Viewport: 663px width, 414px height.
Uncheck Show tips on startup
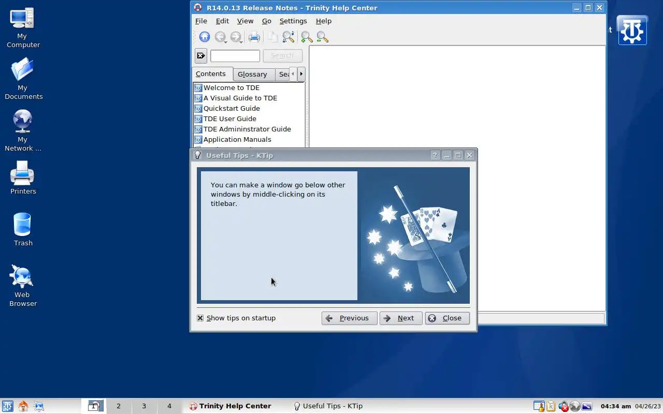click(200, 318)
